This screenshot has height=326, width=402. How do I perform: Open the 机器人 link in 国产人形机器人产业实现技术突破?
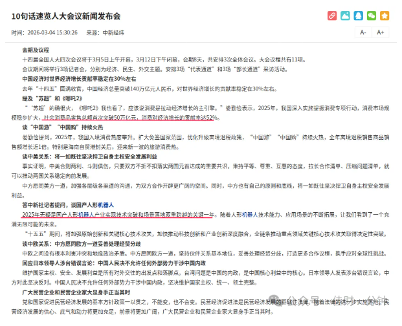(86, 215)
